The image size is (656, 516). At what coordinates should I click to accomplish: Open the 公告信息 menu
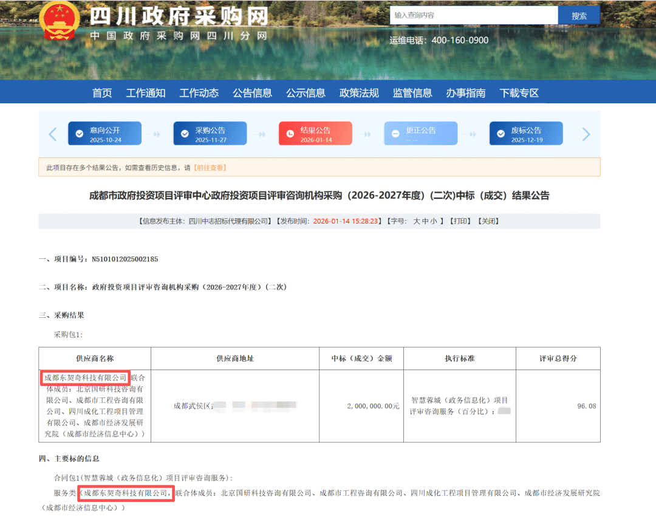click(x=252, y=93)
